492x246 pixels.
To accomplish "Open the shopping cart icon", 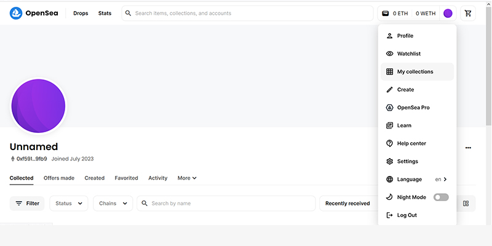I will pyautogui.click(x=468, y=13).
